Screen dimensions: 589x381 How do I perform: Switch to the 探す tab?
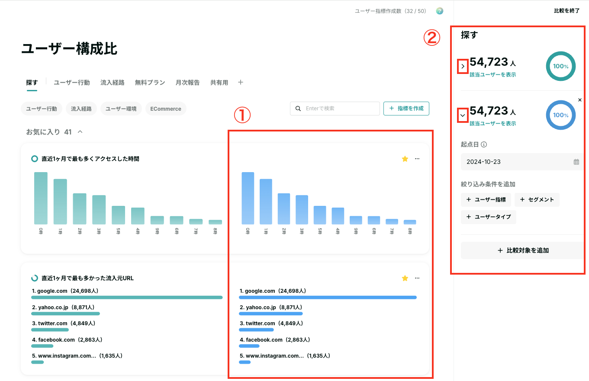click(x=32, y=82)
